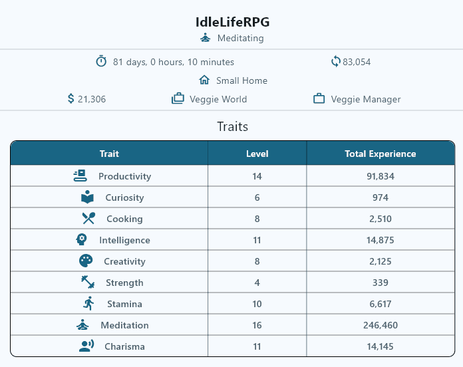The width and height of the screenshot is (463, 367).
Task: Click the briefcase icon beside Veggie Manager
Action: point(319,98)
